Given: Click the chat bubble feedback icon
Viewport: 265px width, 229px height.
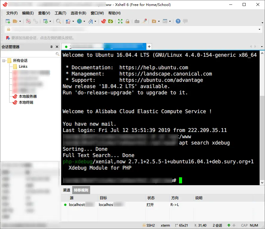Looking at the screenshot, I should [185, 21].
